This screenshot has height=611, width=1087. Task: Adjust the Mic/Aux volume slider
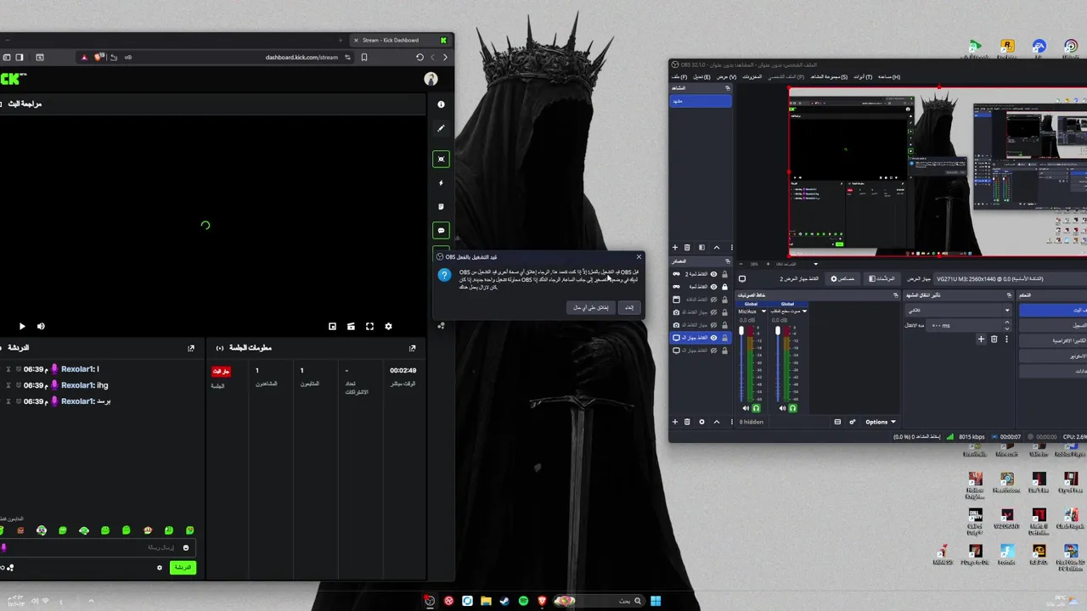coord(741,363)
